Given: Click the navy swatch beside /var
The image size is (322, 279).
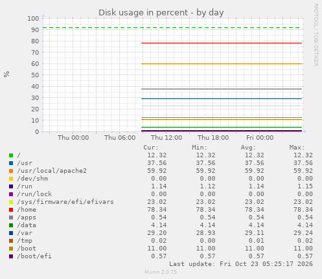Looking at the screenshot, I should (x=11, y=233).
